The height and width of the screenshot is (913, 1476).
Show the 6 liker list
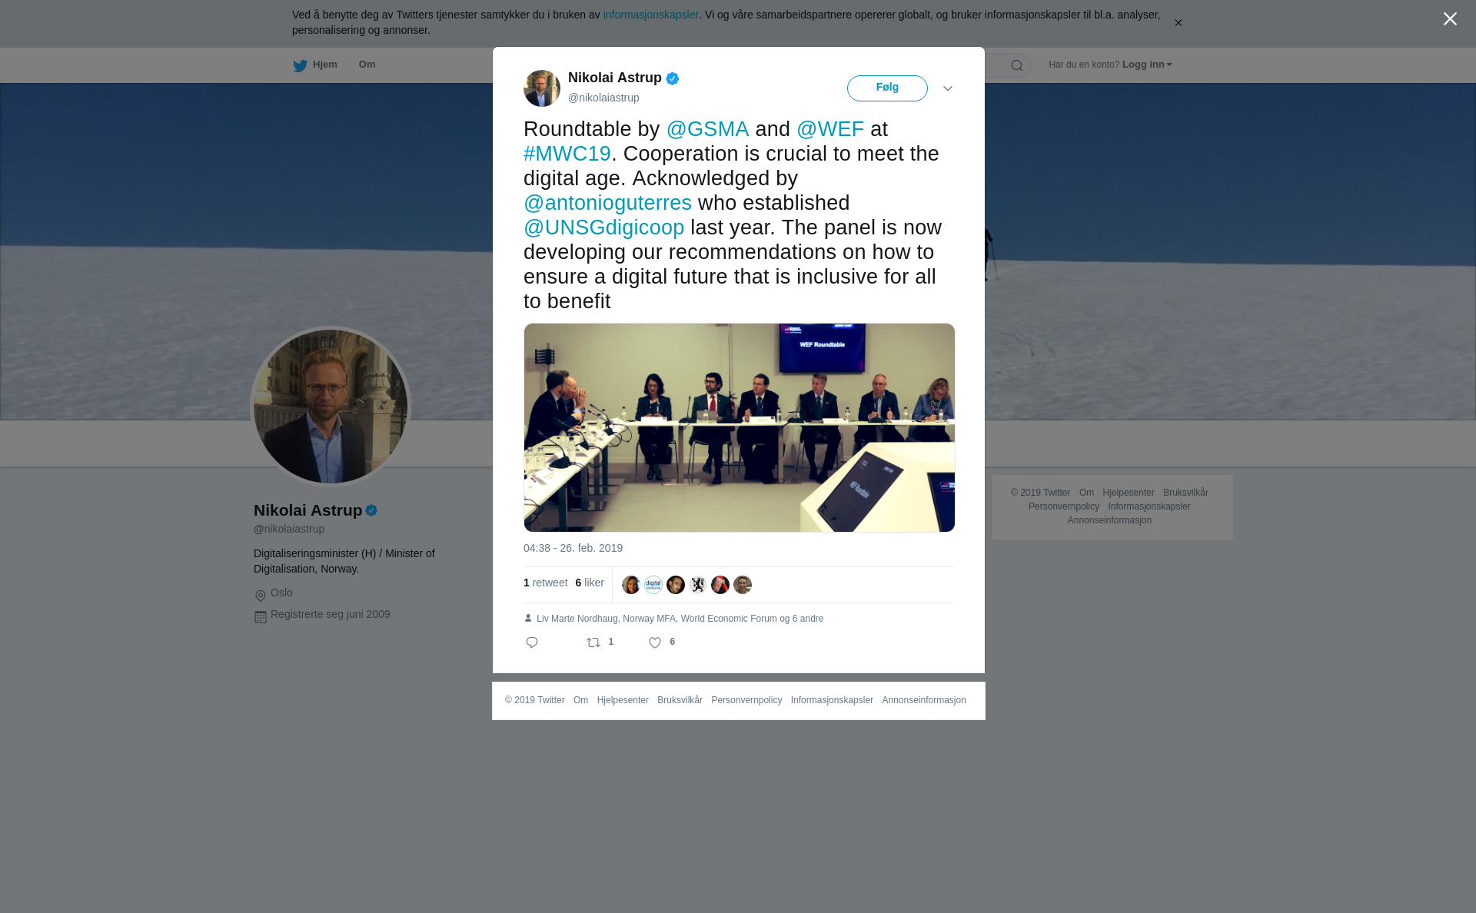tap(590, 583)
